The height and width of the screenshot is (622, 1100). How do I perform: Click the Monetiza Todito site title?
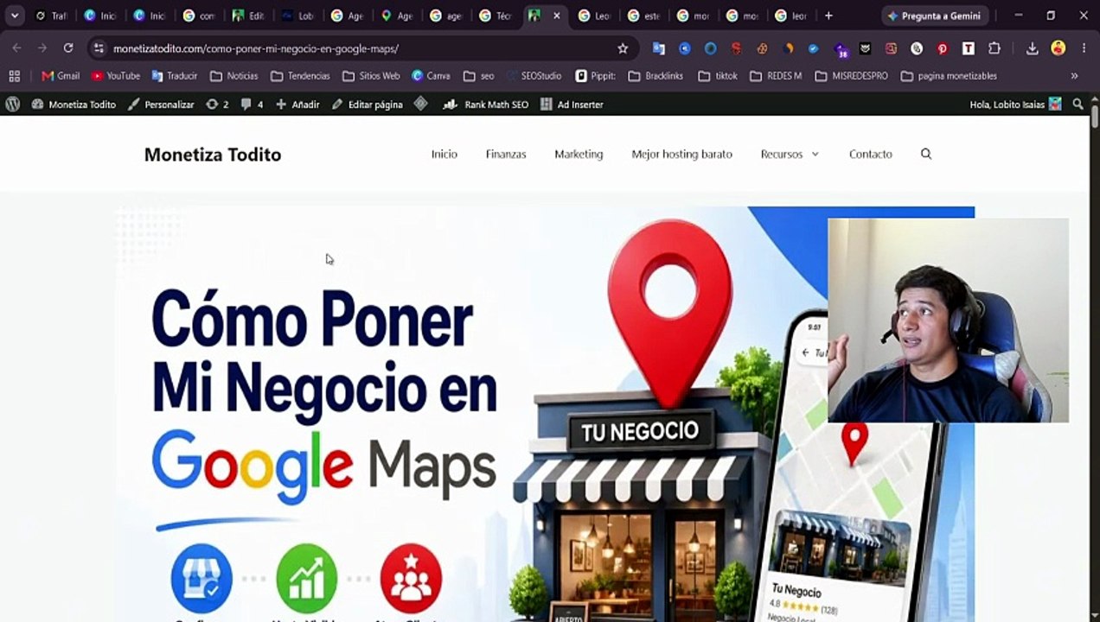(213, 155)
